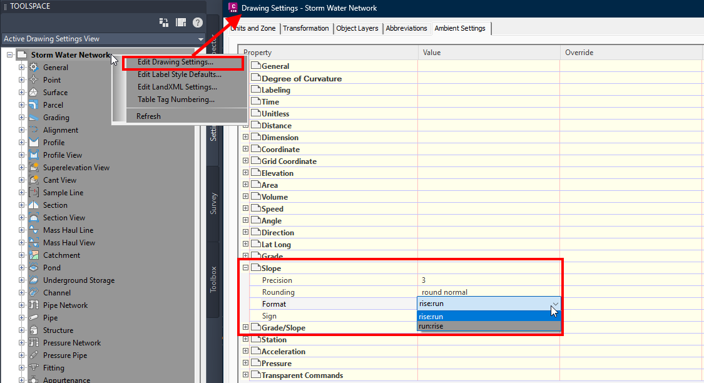Click the Sample Line icon
Viewport: 704px width, 383px height.
click(x=34, y=193)
